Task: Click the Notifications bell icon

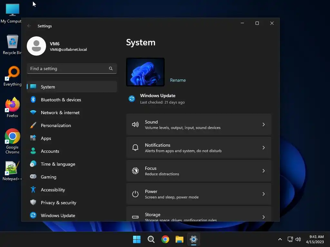Action: (x=135, y=148)
